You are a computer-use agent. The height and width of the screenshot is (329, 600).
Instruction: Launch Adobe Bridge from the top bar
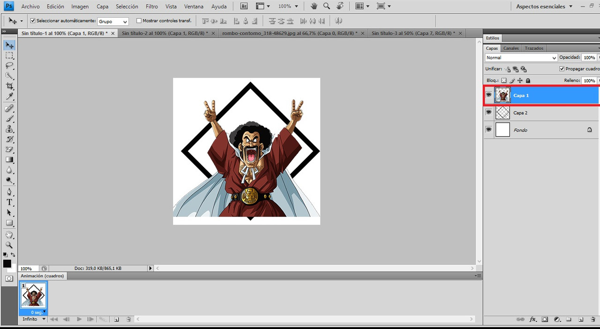pos(244,7)
